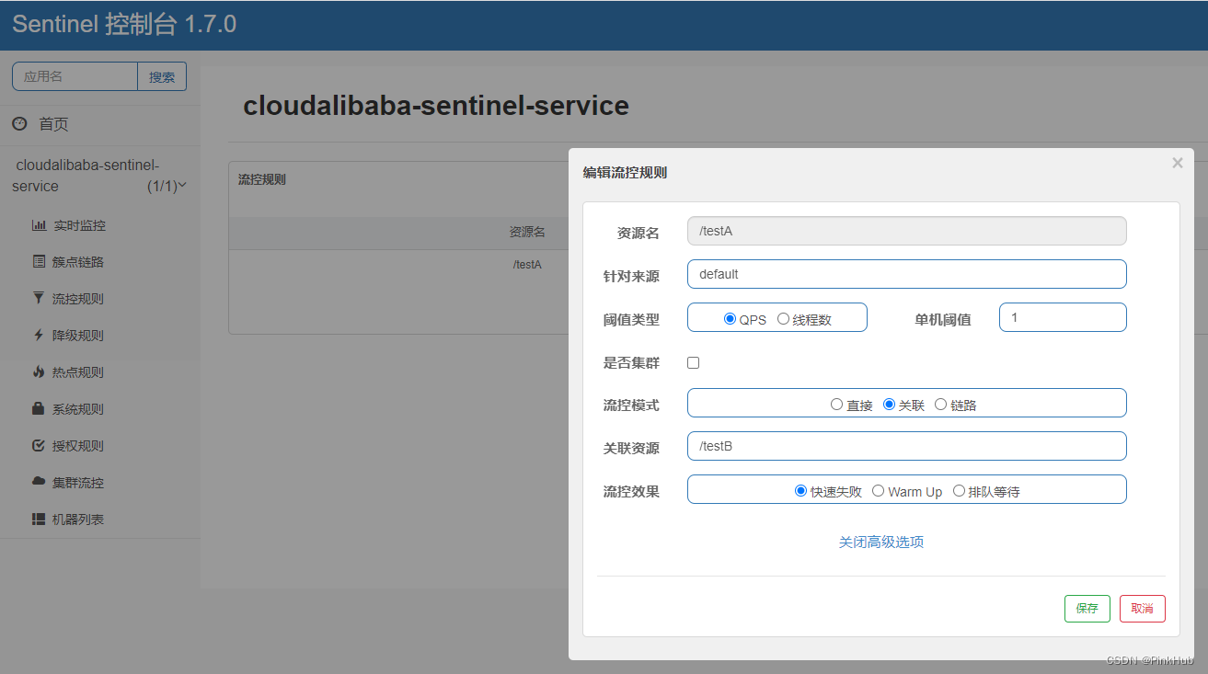Click the lock icon for 系统规则
The width and height of the screenshot is (1208, 674).
click(x=39, y=408)
